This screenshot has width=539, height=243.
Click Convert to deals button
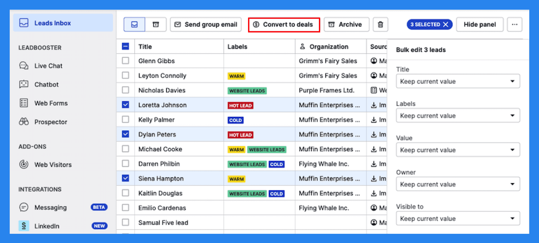284,25
